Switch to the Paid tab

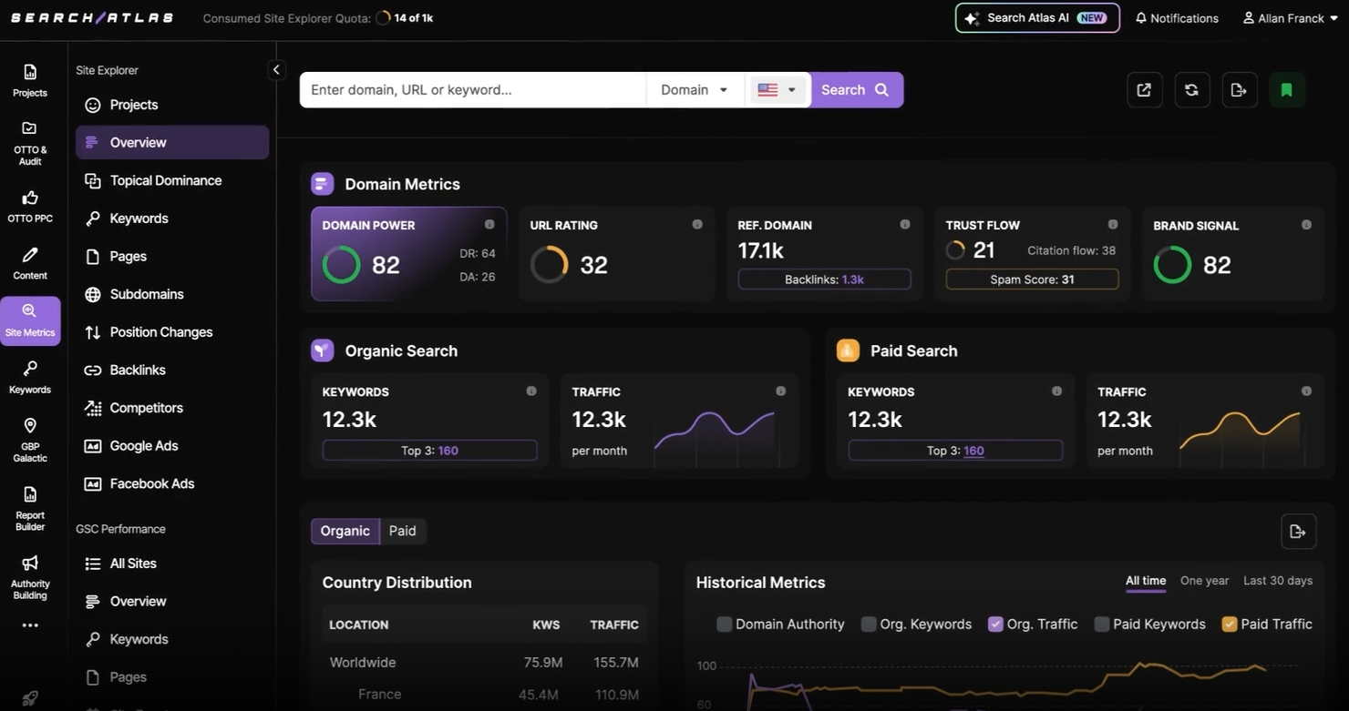pos(402,531)
